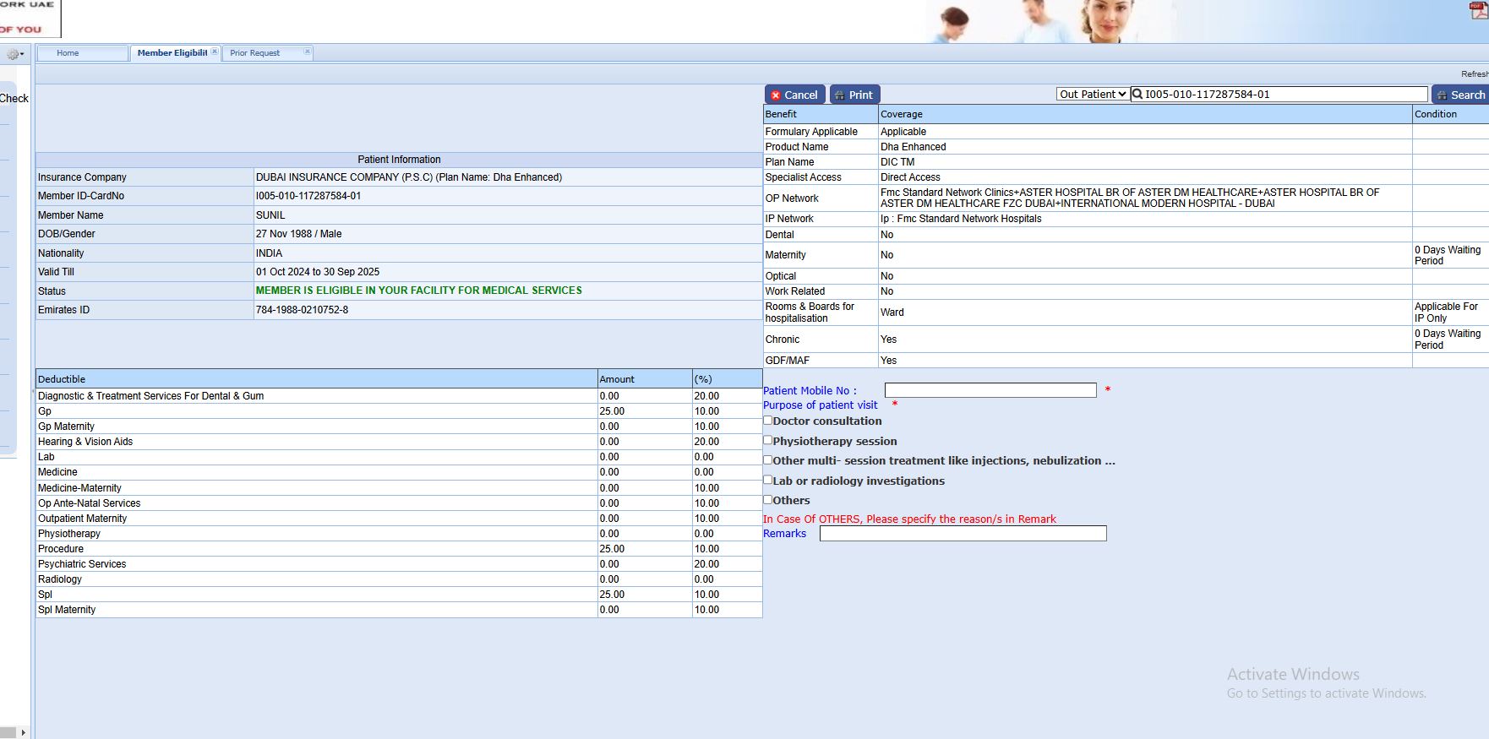Click the printer icon on Print button
The image size is (1489, 739).
coord(840,95)
